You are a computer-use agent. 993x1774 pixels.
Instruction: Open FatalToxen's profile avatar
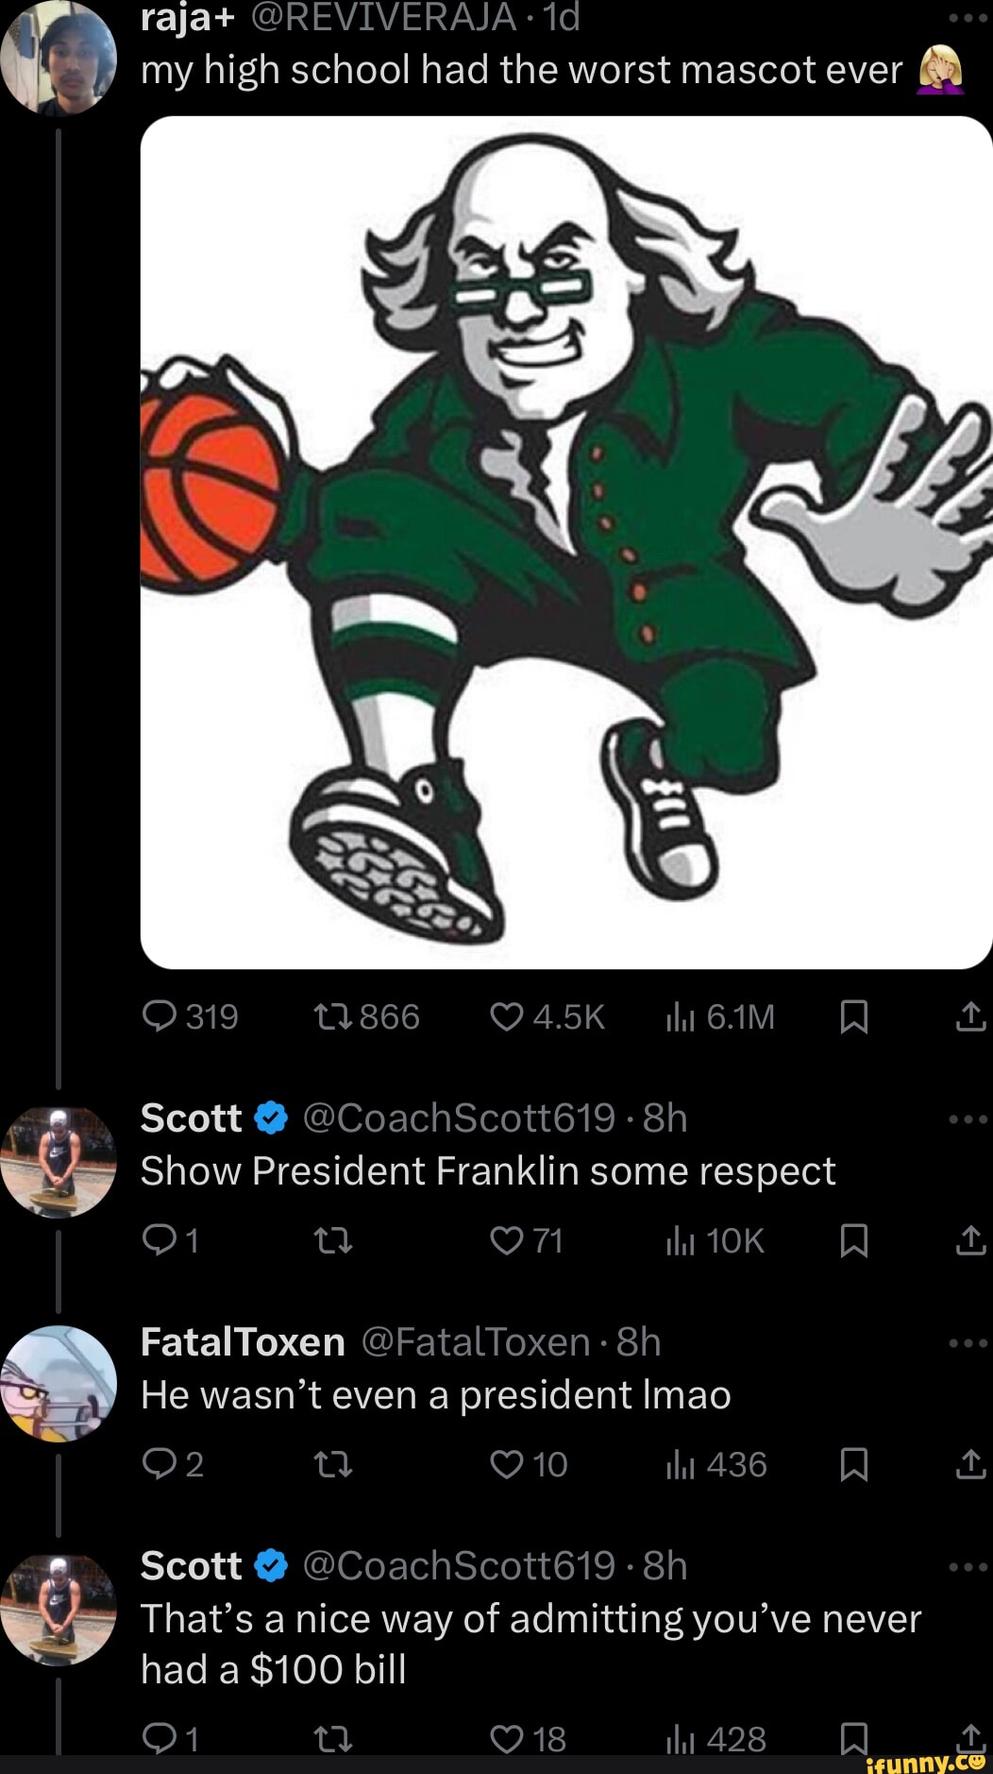point(59,1383)
